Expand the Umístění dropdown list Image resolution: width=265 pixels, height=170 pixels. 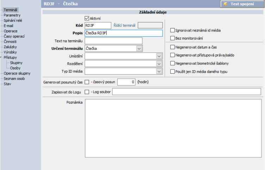tap(159, 56)
